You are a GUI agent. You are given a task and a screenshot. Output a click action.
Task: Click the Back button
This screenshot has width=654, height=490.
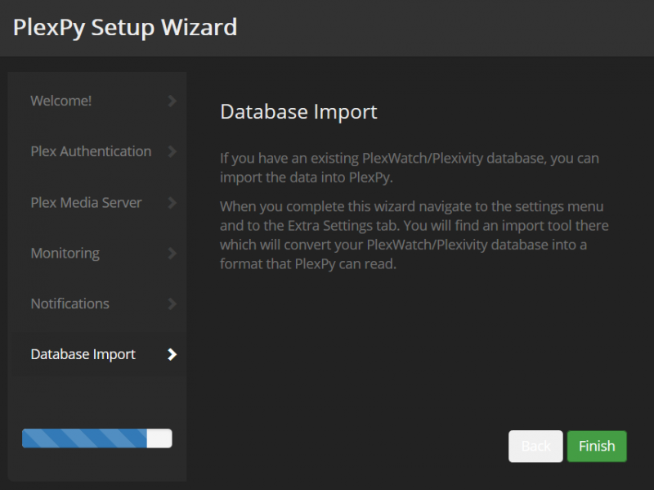(x=535, y=446)
